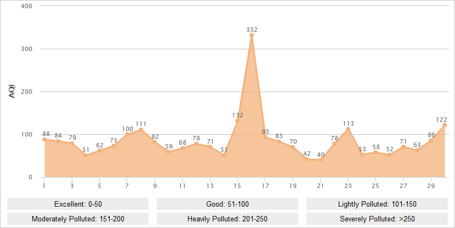Click x-axis day label 25
Viewport: 455px width, 228px height.
376,186
